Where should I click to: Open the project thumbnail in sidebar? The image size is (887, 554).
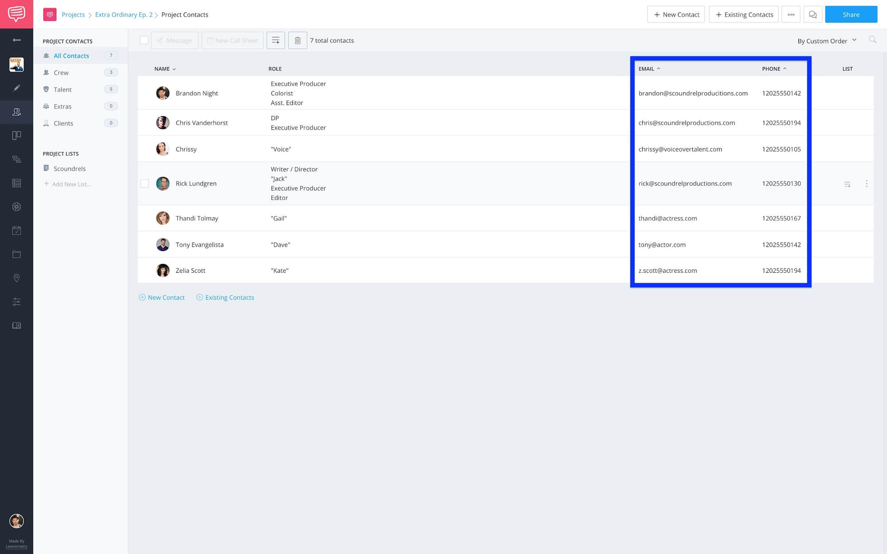tap(16, 65)
